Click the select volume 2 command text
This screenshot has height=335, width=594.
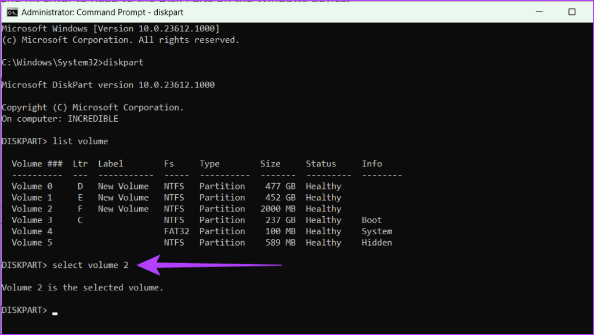pos(90,265)
